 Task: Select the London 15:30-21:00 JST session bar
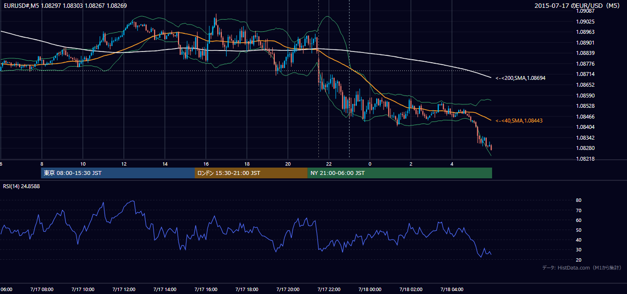(x=251, y=173)
